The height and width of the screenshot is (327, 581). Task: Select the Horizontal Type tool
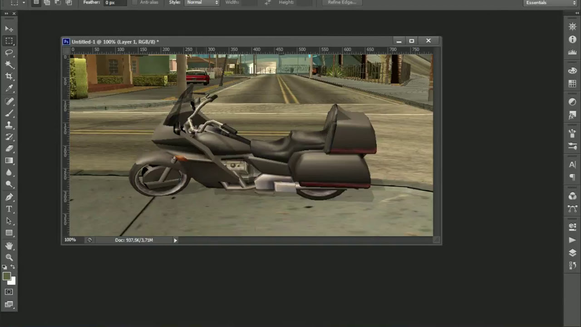click(9, 209)
